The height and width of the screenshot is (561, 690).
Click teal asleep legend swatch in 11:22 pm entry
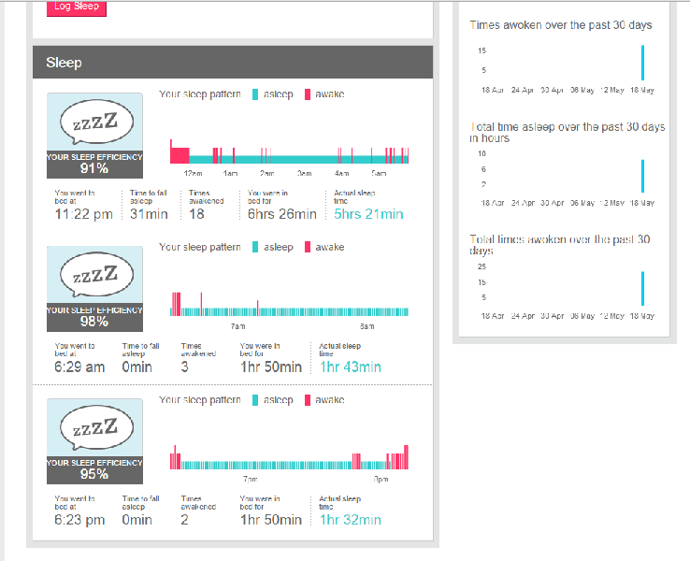tap(255, 94)
